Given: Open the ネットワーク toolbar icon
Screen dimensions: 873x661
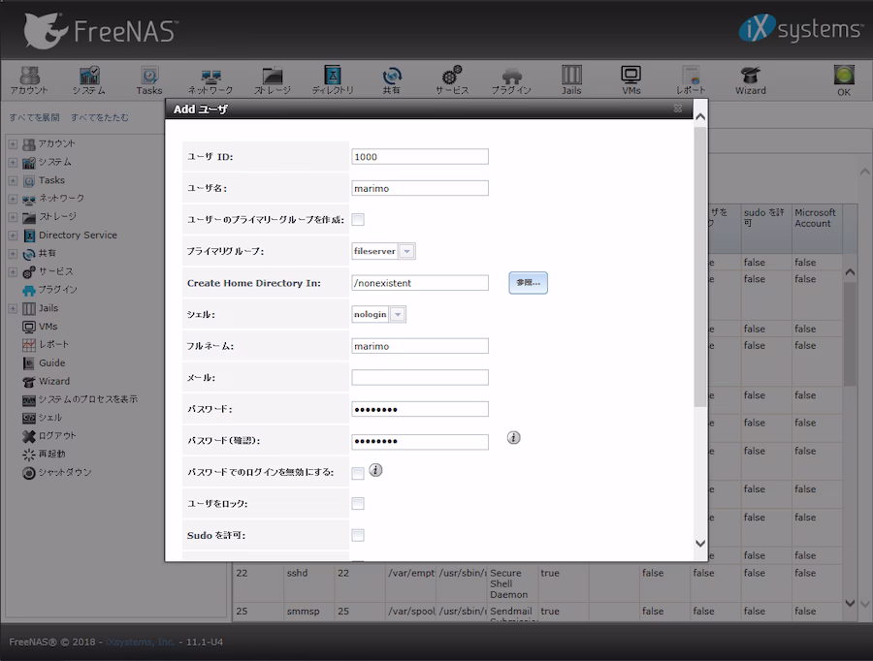Looking at the screenshot, I should pos(210,80).
